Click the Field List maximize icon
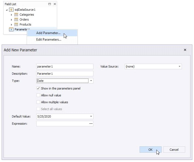Screen dimensions: 194x162 coord(49,4)
